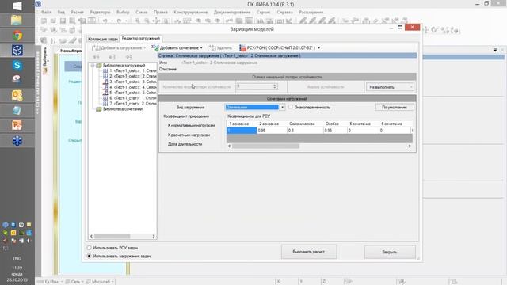Open the Конструирование menu

pos(190,12)
